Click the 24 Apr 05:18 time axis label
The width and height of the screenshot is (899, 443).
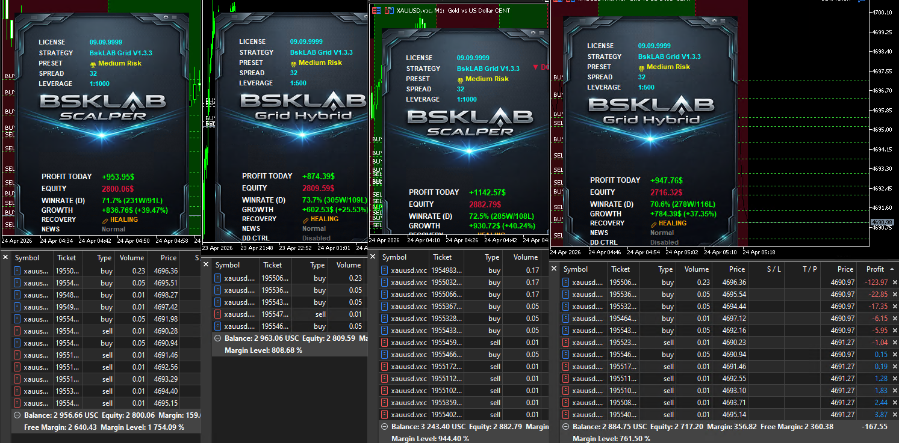pos(759,252)
